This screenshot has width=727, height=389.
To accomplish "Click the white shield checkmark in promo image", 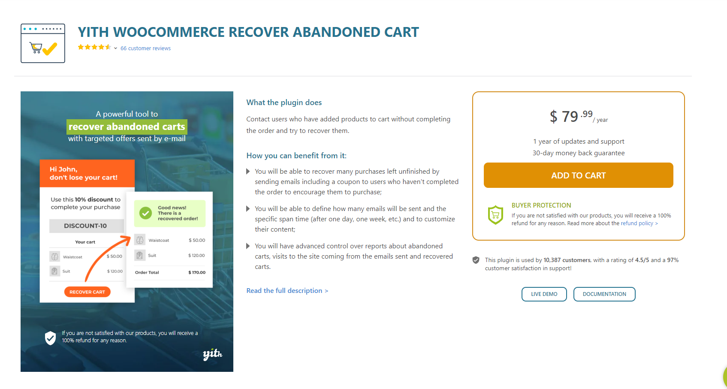I will pyautogui.click(x=51, y=338).
